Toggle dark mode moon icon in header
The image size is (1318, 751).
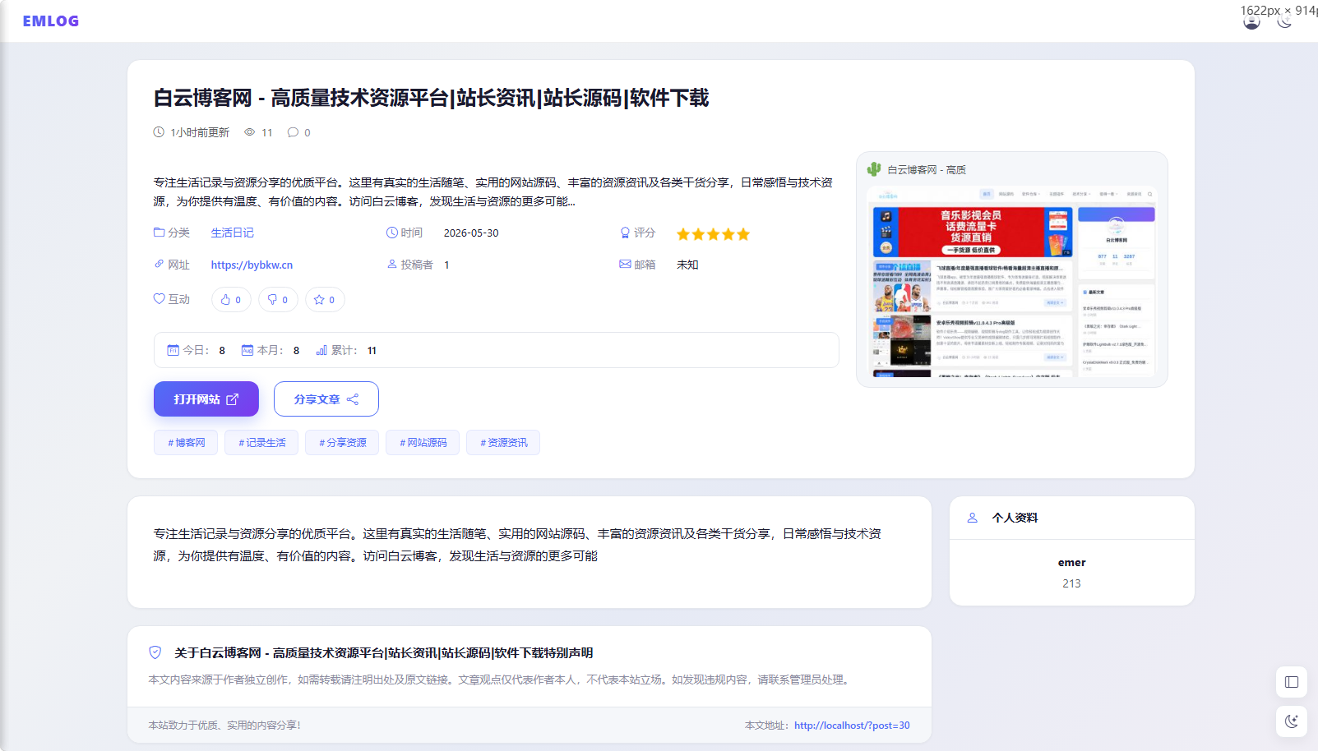(x=1284, y=22)
